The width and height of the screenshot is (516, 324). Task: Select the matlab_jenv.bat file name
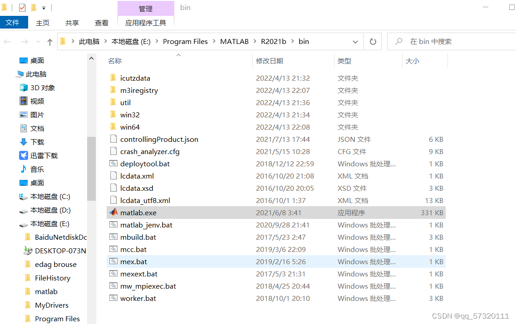coord(146,225)
